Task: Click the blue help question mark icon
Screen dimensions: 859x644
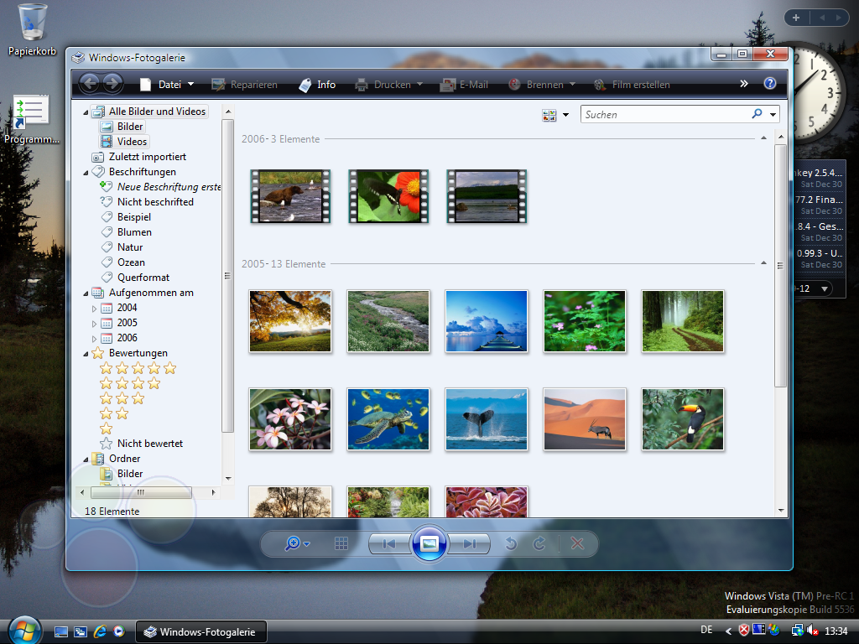Action: tap(769, 84)
